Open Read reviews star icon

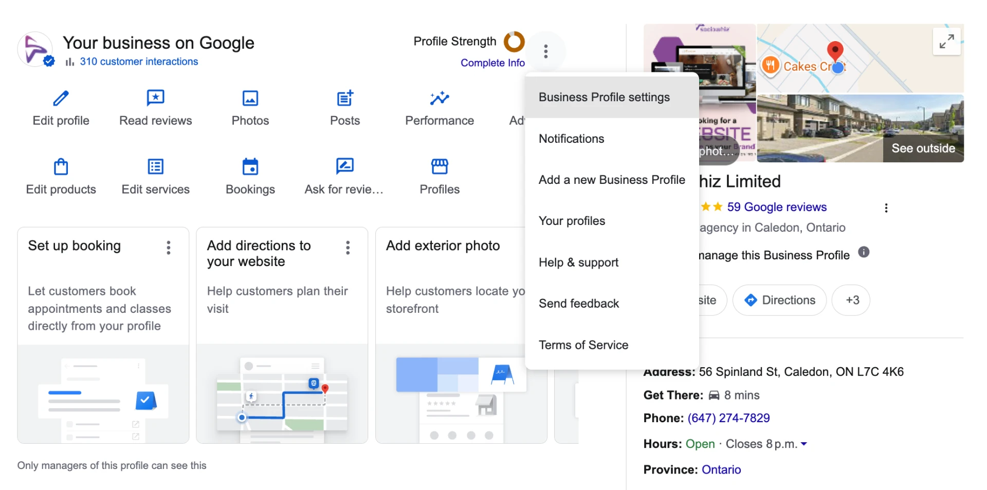155,98
